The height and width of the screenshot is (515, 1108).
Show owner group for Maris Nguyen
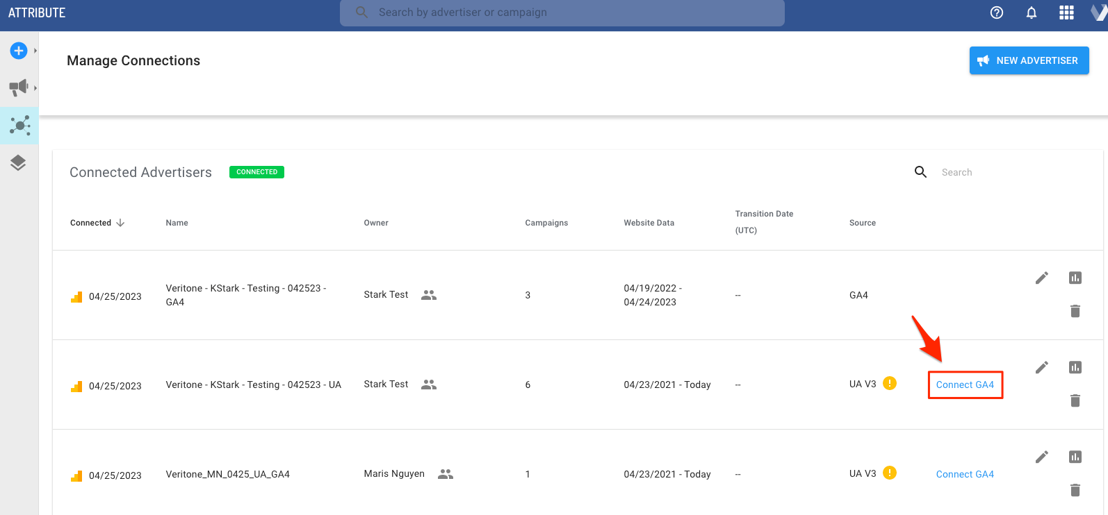pos(446,474)
